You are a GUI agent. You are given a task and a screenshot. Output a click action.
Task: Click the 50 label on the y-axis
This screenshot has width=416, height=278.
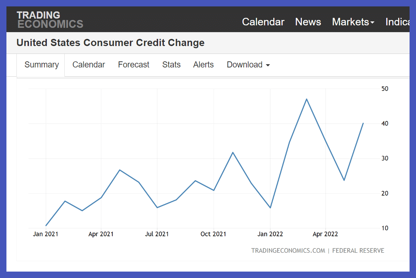click(385, 89)
